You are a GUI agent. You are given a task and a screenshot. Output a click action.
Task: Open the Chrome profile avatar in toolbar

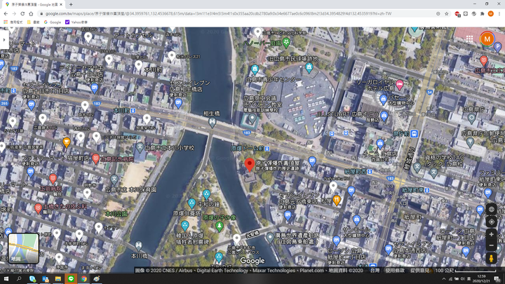(490, 13)
